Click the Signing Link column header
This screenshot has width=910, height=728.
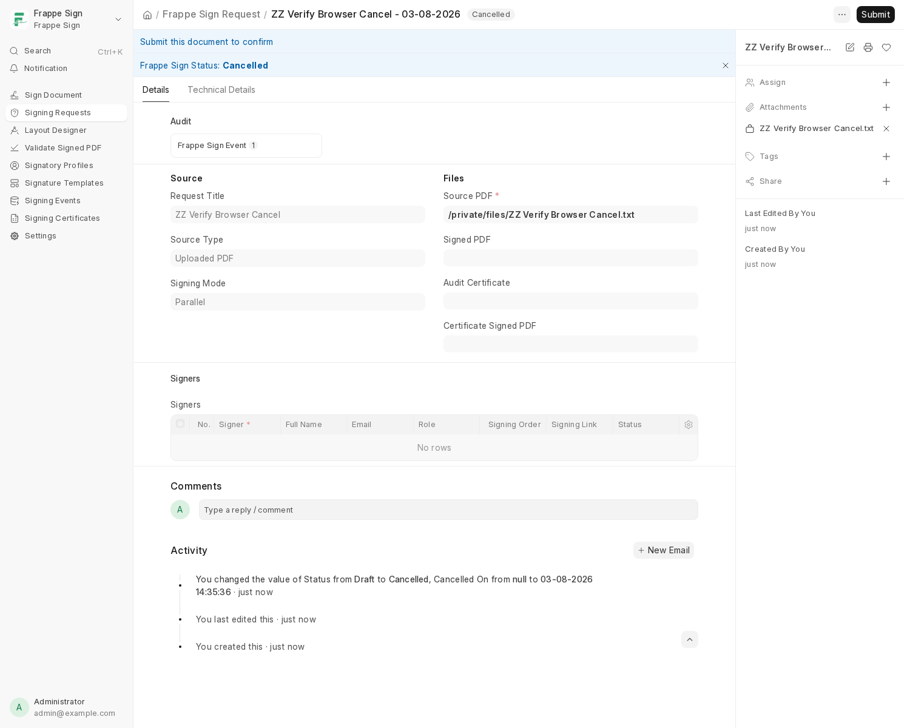point(579,425)
